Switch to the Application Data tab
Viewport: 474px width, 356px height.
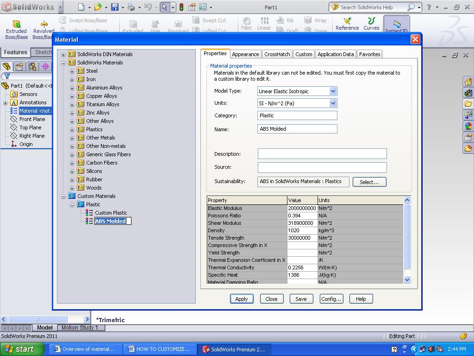coord(336,54)
